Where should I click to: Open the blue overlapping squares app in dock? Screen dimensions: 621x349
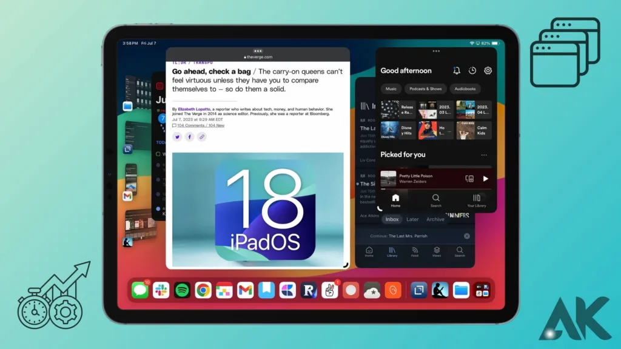click(418, 290)
